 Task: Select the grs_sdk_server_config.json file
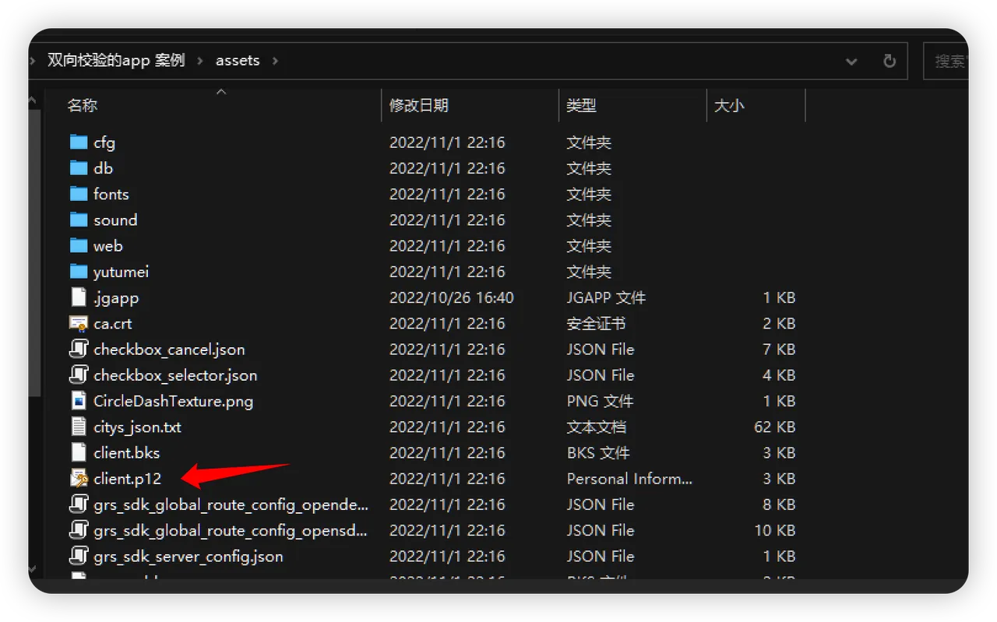click(188, 557)
